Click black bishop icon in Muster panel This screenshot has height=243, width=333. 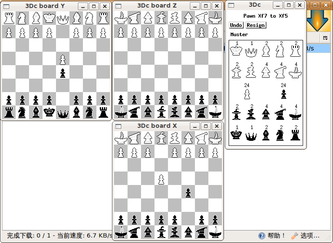266,135
